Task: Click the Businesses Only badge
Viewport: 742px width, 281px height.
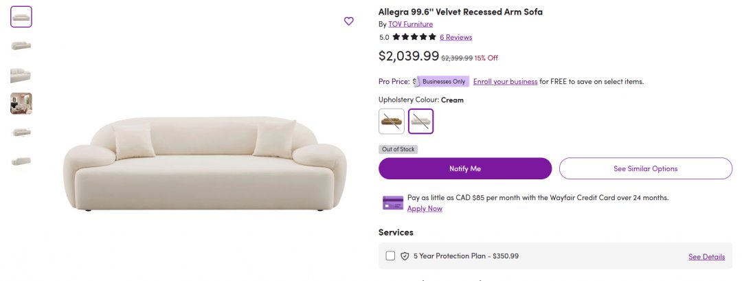Action: click(443, 81)
